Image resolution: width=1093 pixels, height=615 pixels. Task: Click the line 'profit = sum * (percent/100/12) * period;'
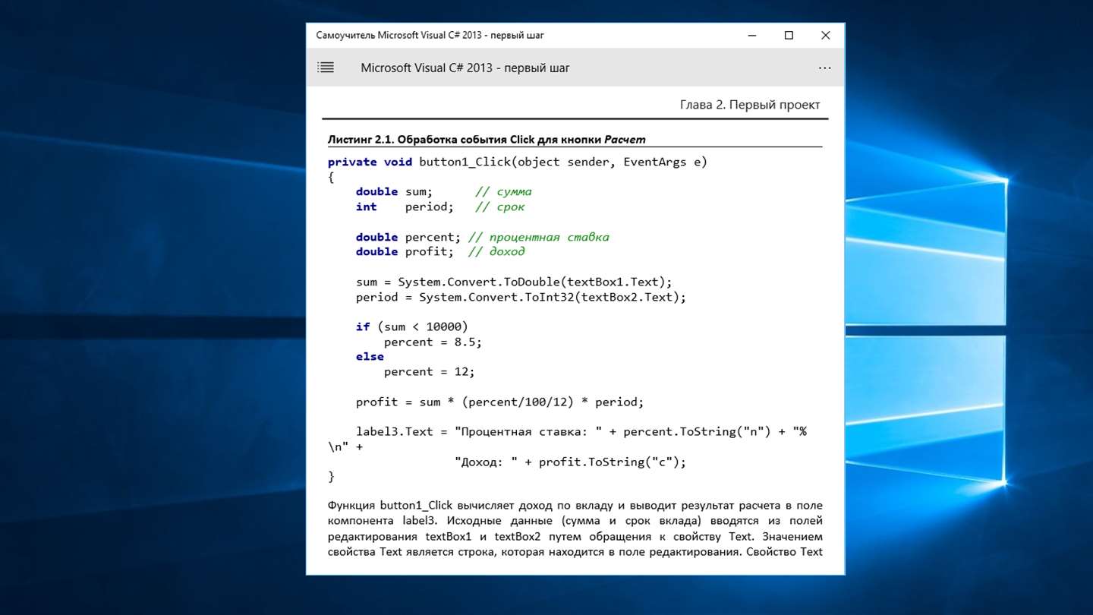coord(499,402)
